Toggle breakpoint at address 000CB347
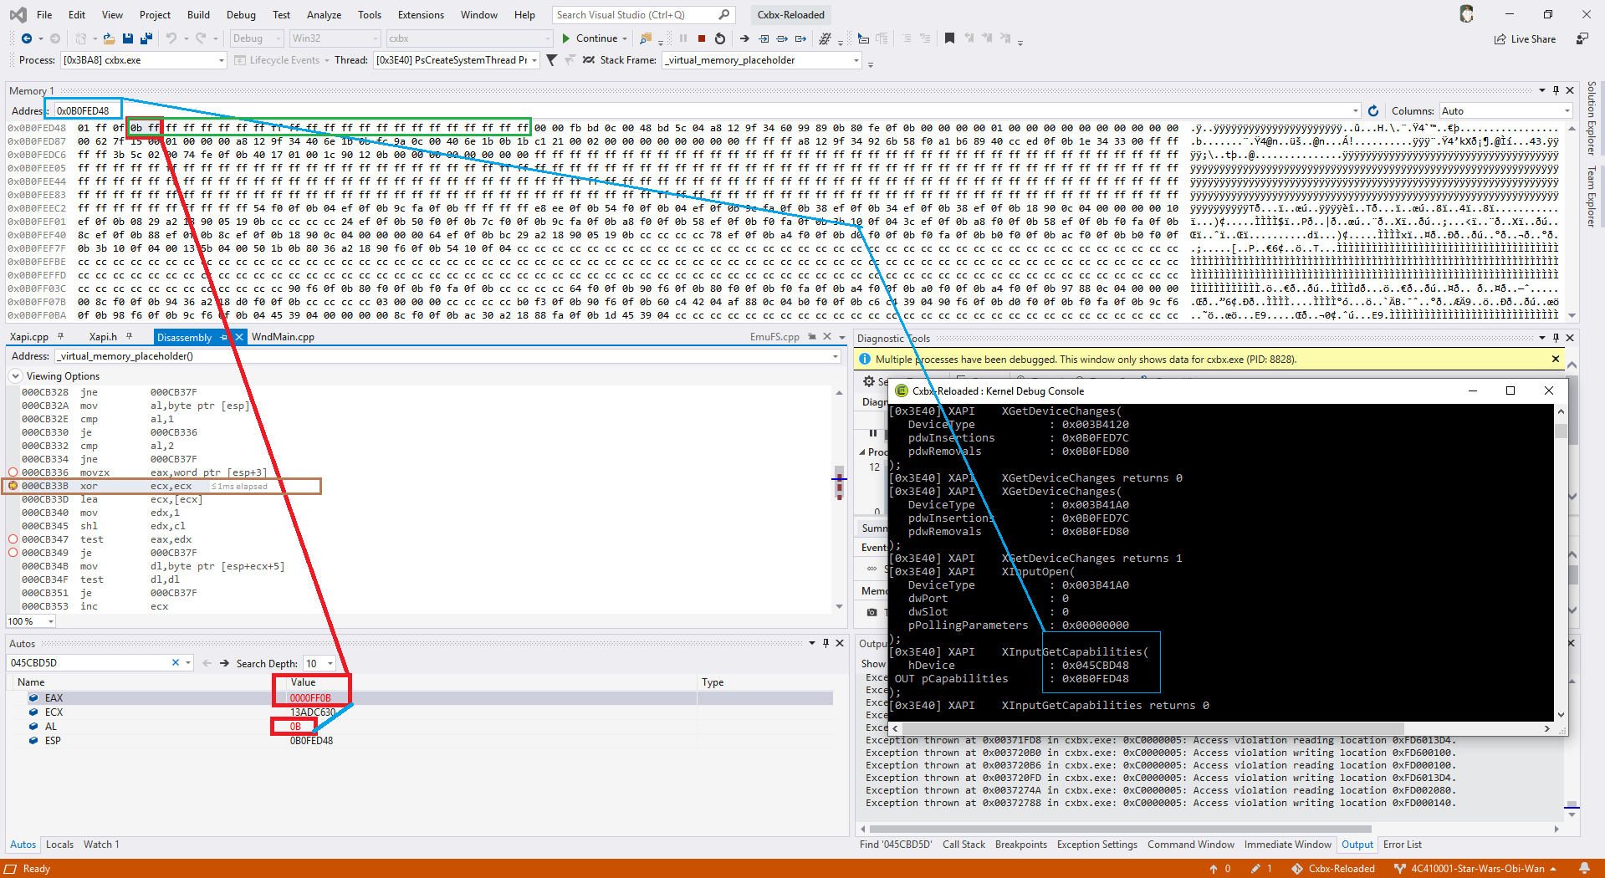Screen dimensions: 1605x878 point(13,539)
